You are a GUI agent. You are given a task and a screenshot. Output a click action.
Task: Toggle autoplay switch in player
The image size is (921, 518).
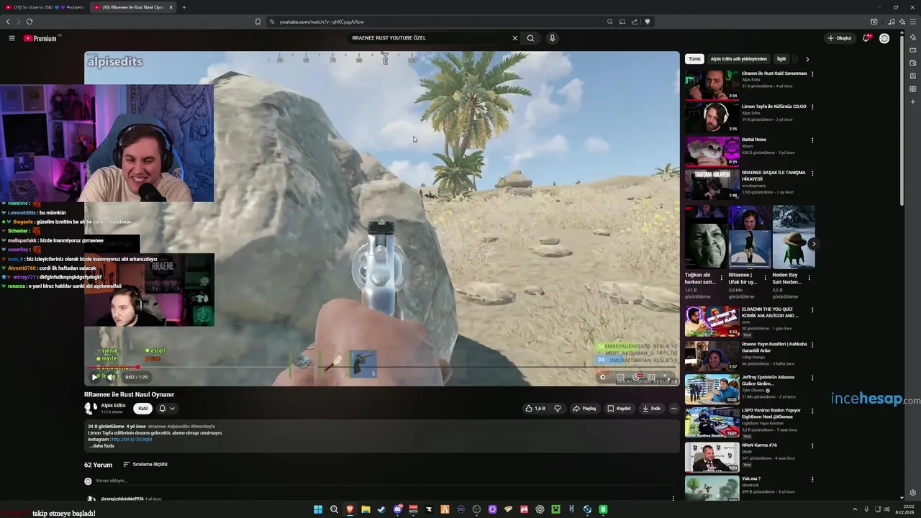pyautogui.click(x=602, y=377)
